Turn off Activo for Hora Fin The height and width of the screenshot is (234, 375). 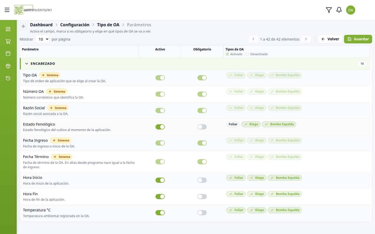[x=160, y=197]
